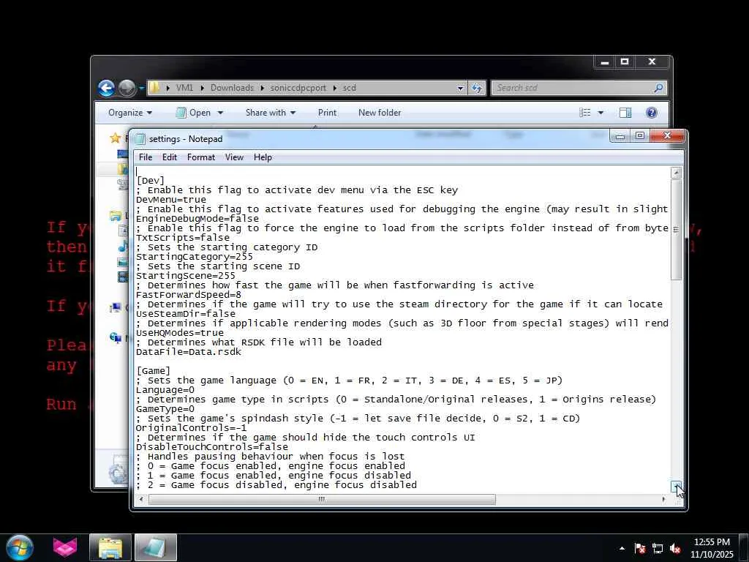Click horizontal scrollbar left arrow
Screen dimensions: 749x562
coord(141,499)
